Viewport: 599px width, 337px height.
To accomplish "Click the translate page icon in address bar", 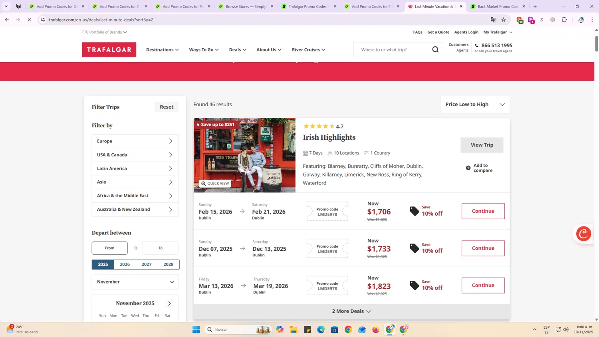I will pos(494,20).
